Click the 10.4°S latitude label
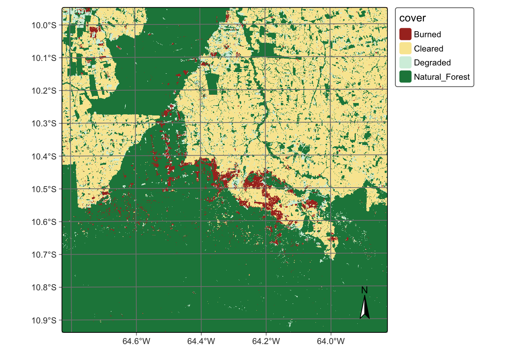Viewport: 506px width, 361px height. pyautogui.click(x=44, y=156)
